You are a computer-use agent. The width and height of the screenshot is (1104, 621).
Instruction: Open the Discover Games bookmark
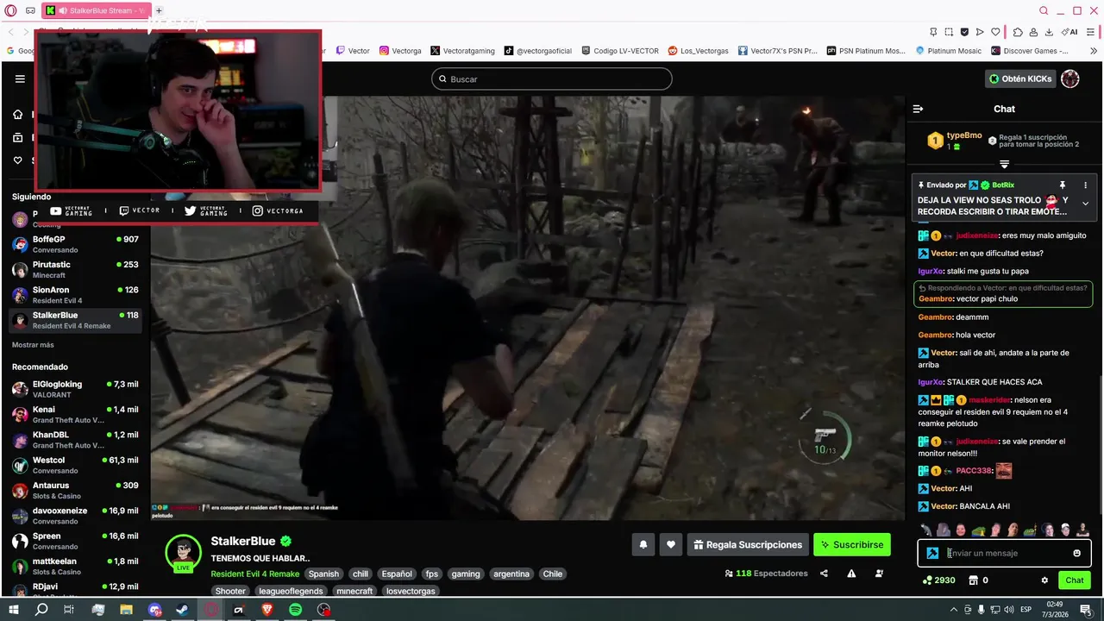[x=1029, y=51]
